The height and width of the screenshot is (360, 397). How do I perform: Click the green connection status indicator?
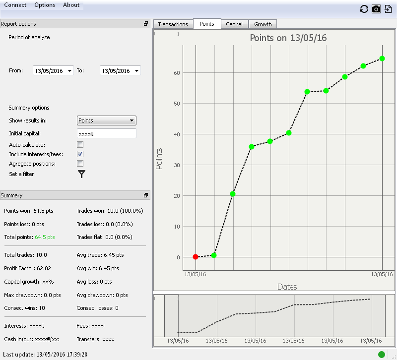click(x=382, y=354)
